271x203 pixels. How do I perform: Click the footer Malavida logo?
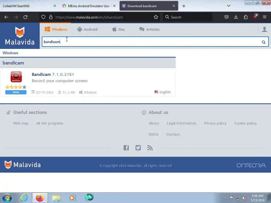click(22, 165)
